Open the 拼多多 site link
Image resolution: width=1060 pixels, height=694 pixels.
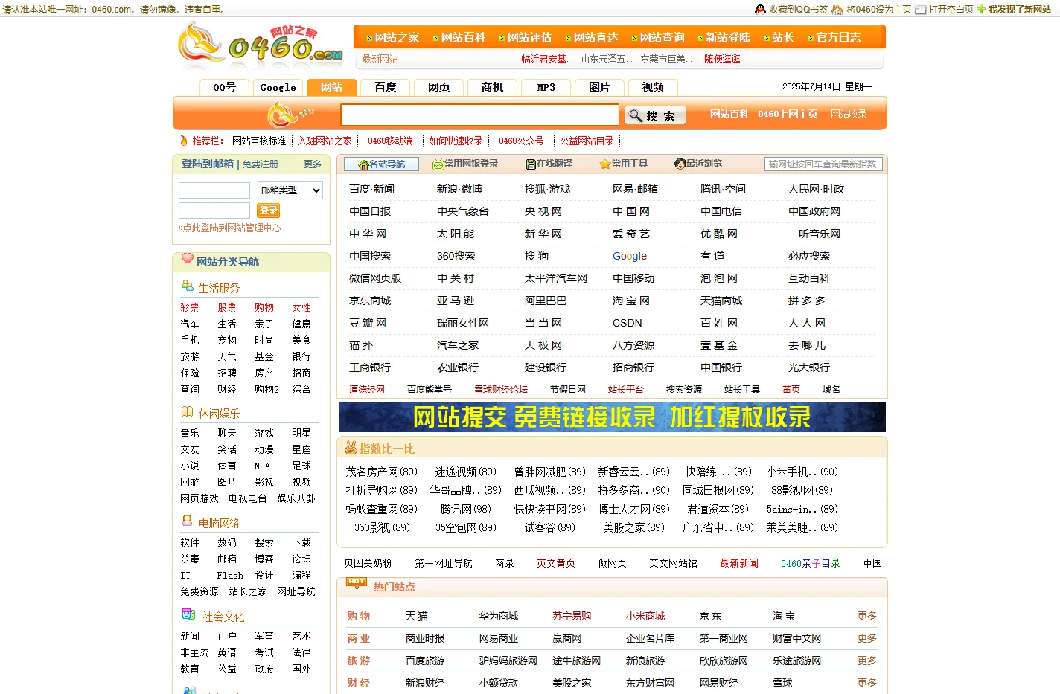click(x=807, y=301)
